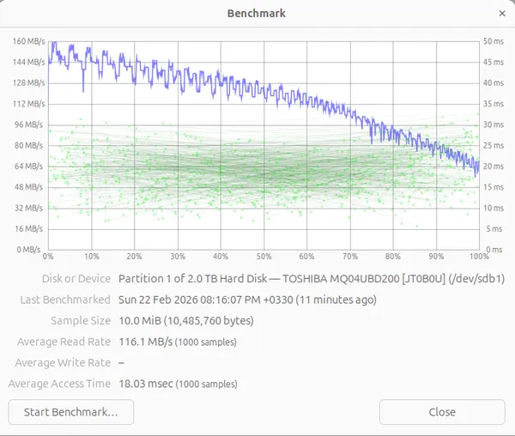The width and height of the screenshot is (515, 436).
Task: Click the Close button at the bottom
Action: tap(442, 412)
